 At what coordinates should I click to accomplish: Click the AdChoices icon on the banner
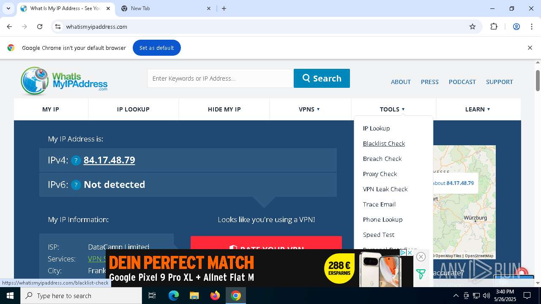404,252
